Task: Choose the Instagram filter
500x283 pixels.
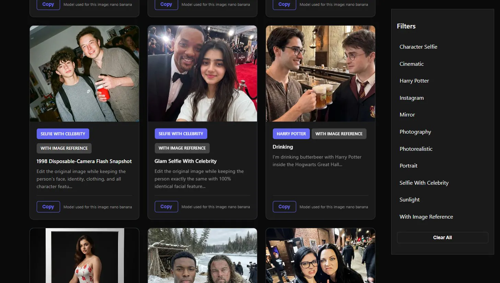Action: pos(411,98)
